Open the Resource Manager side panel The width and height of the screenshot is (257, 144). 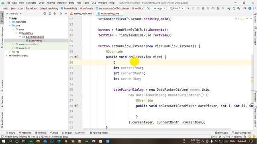[x=2, y=37]
